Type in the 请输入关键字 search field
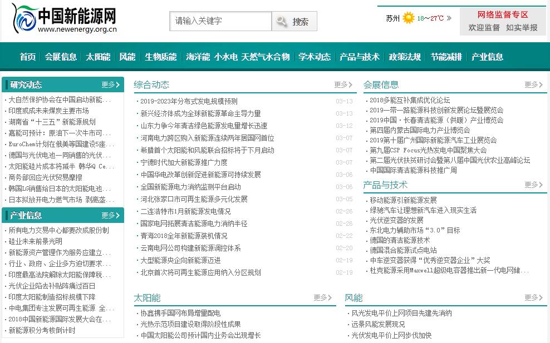 (220, 22)
